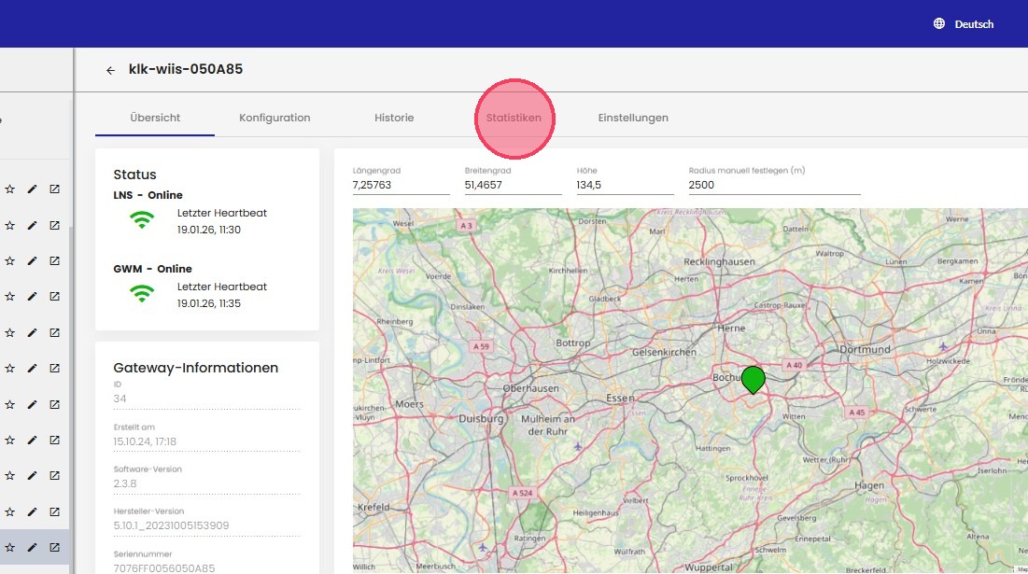Image resolution: width=1028 pixels, height=574 pixels.
Task: Focus the Radius manuell festlegen field
Action: coord(773,185)
